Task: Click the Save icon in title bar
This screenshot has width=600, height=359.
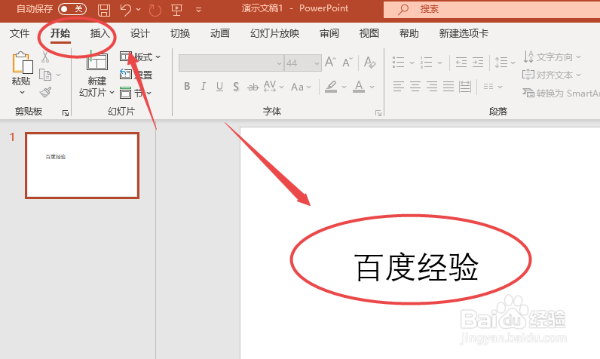Action: tap(104, 10)
